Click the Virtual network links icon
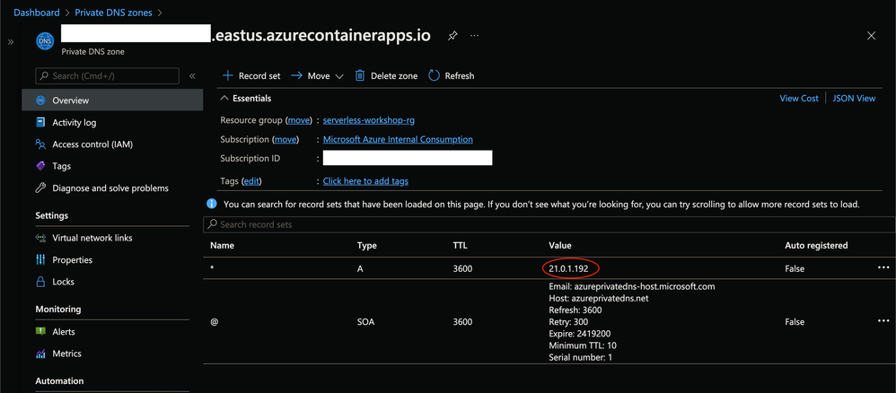Image resolution: width=896 pixels, height=393 pixels. pos(40,238)
